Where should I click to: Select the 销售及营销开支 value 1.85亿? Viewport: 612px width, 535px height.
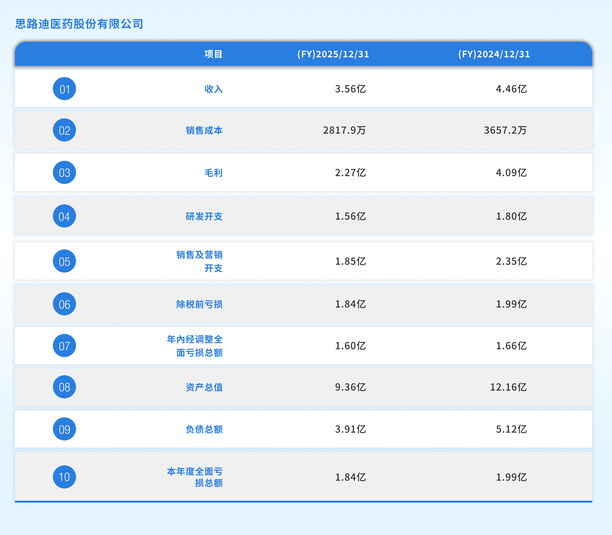point(351,261)
